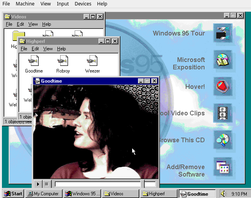251x198 pixels.
Task: Select the Goodtime video file in Highperf
Action: coord(34,64)
